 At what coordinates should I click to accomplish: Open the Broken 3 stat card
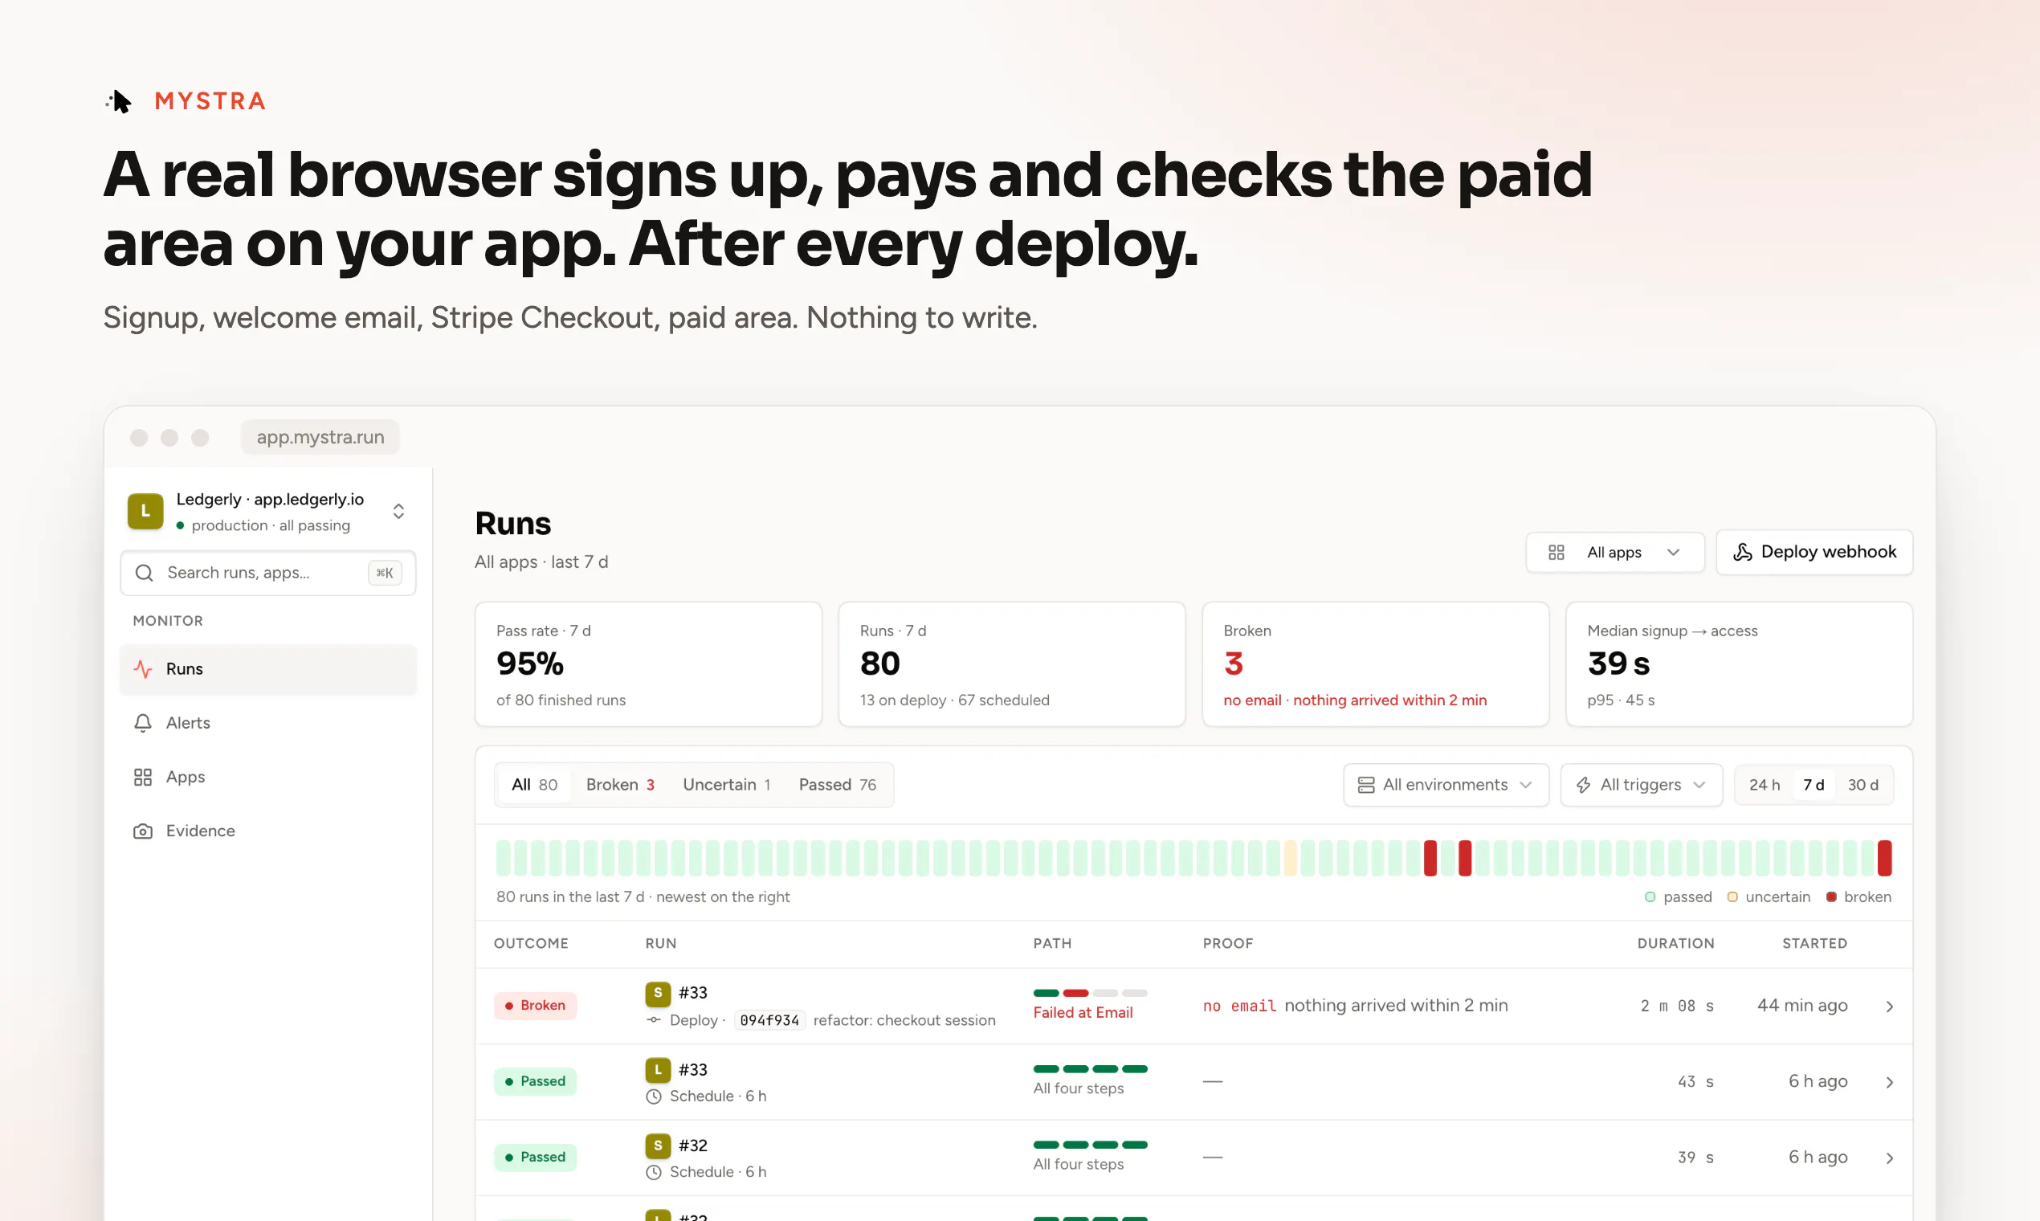1375,664
